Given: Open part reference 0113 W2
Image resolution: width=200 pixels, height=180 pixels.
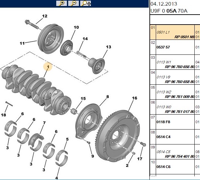Looking at the screenshot, I should coord(164,92).
